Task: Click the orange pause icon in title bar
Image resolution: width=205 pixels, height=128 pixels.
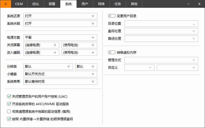Action: tap(6, 4)
